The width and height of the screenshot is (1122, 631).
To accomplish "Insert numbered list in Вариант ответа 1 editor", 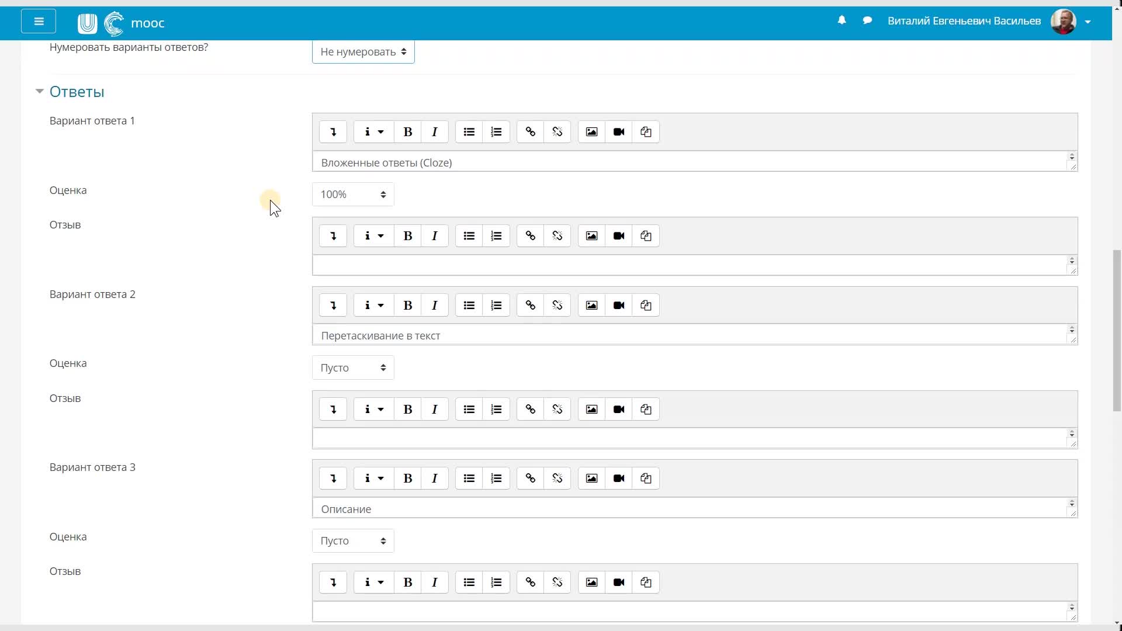I will (496, 132).
